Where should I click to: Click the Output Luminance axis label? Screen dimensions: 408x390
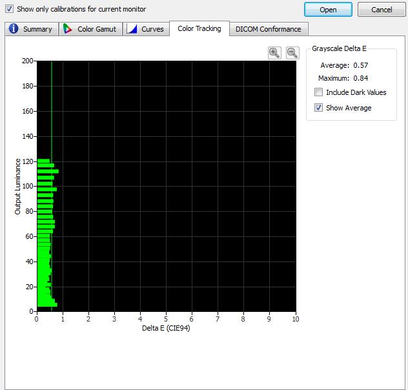tap(17, 187)
